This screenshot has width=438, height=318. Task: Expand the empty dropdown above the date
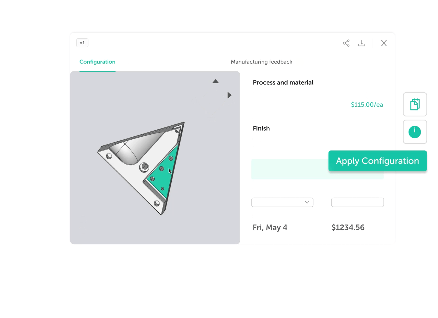(x=282, y=202)
